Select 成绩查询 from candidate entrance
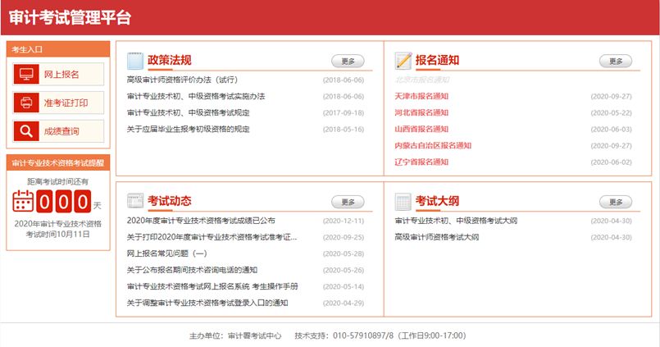Image resolution: width=660 pixels, height=347 pixels. tap(61, 131)
